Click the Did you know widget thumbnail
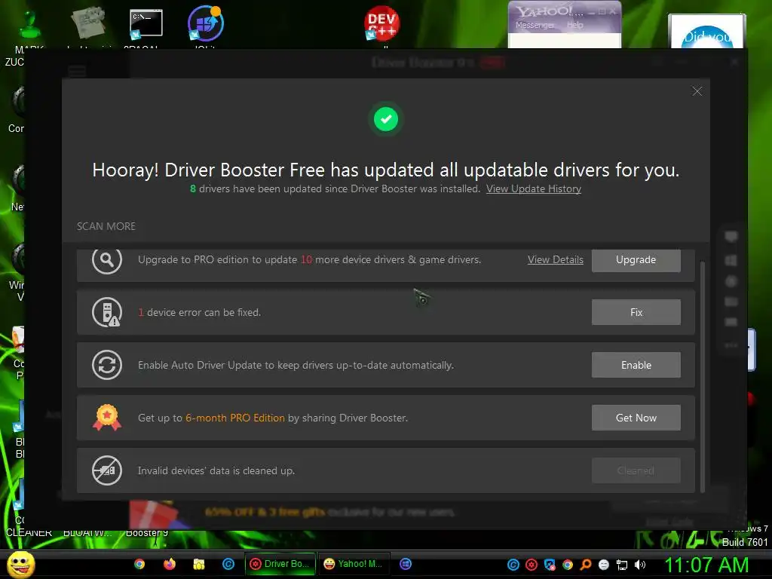 (706, 31)
